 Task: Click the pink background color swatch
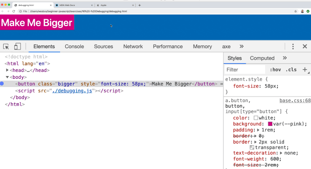270,124
